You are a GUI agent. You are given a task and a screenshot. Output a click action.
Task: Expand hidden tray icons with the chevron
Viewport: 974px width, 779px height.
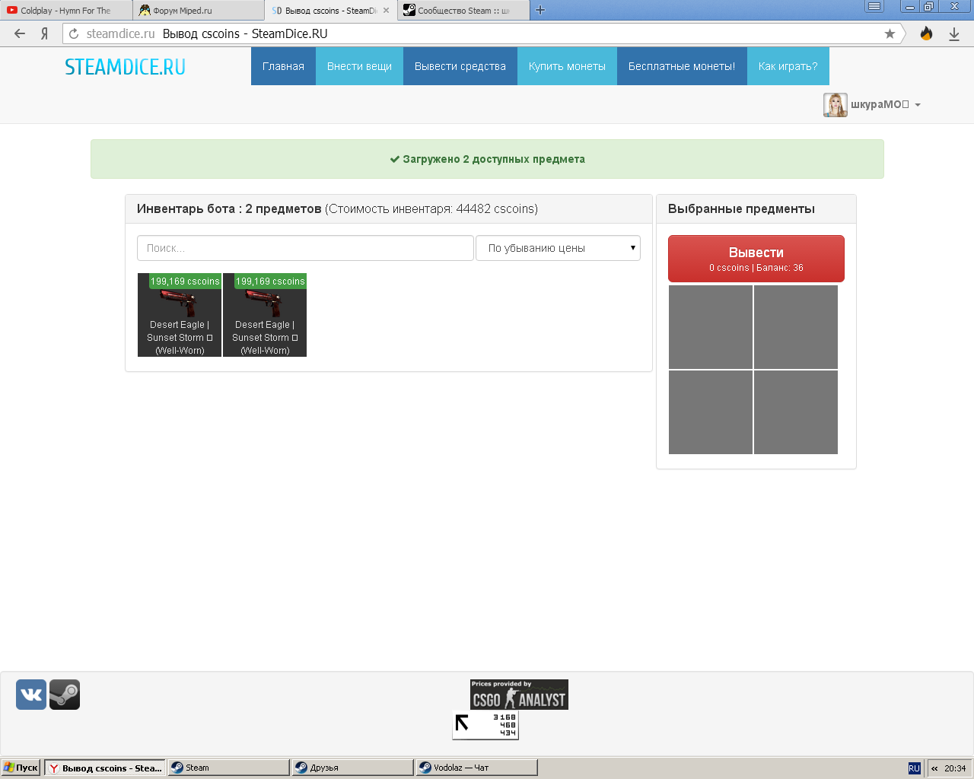pos(935,768)
